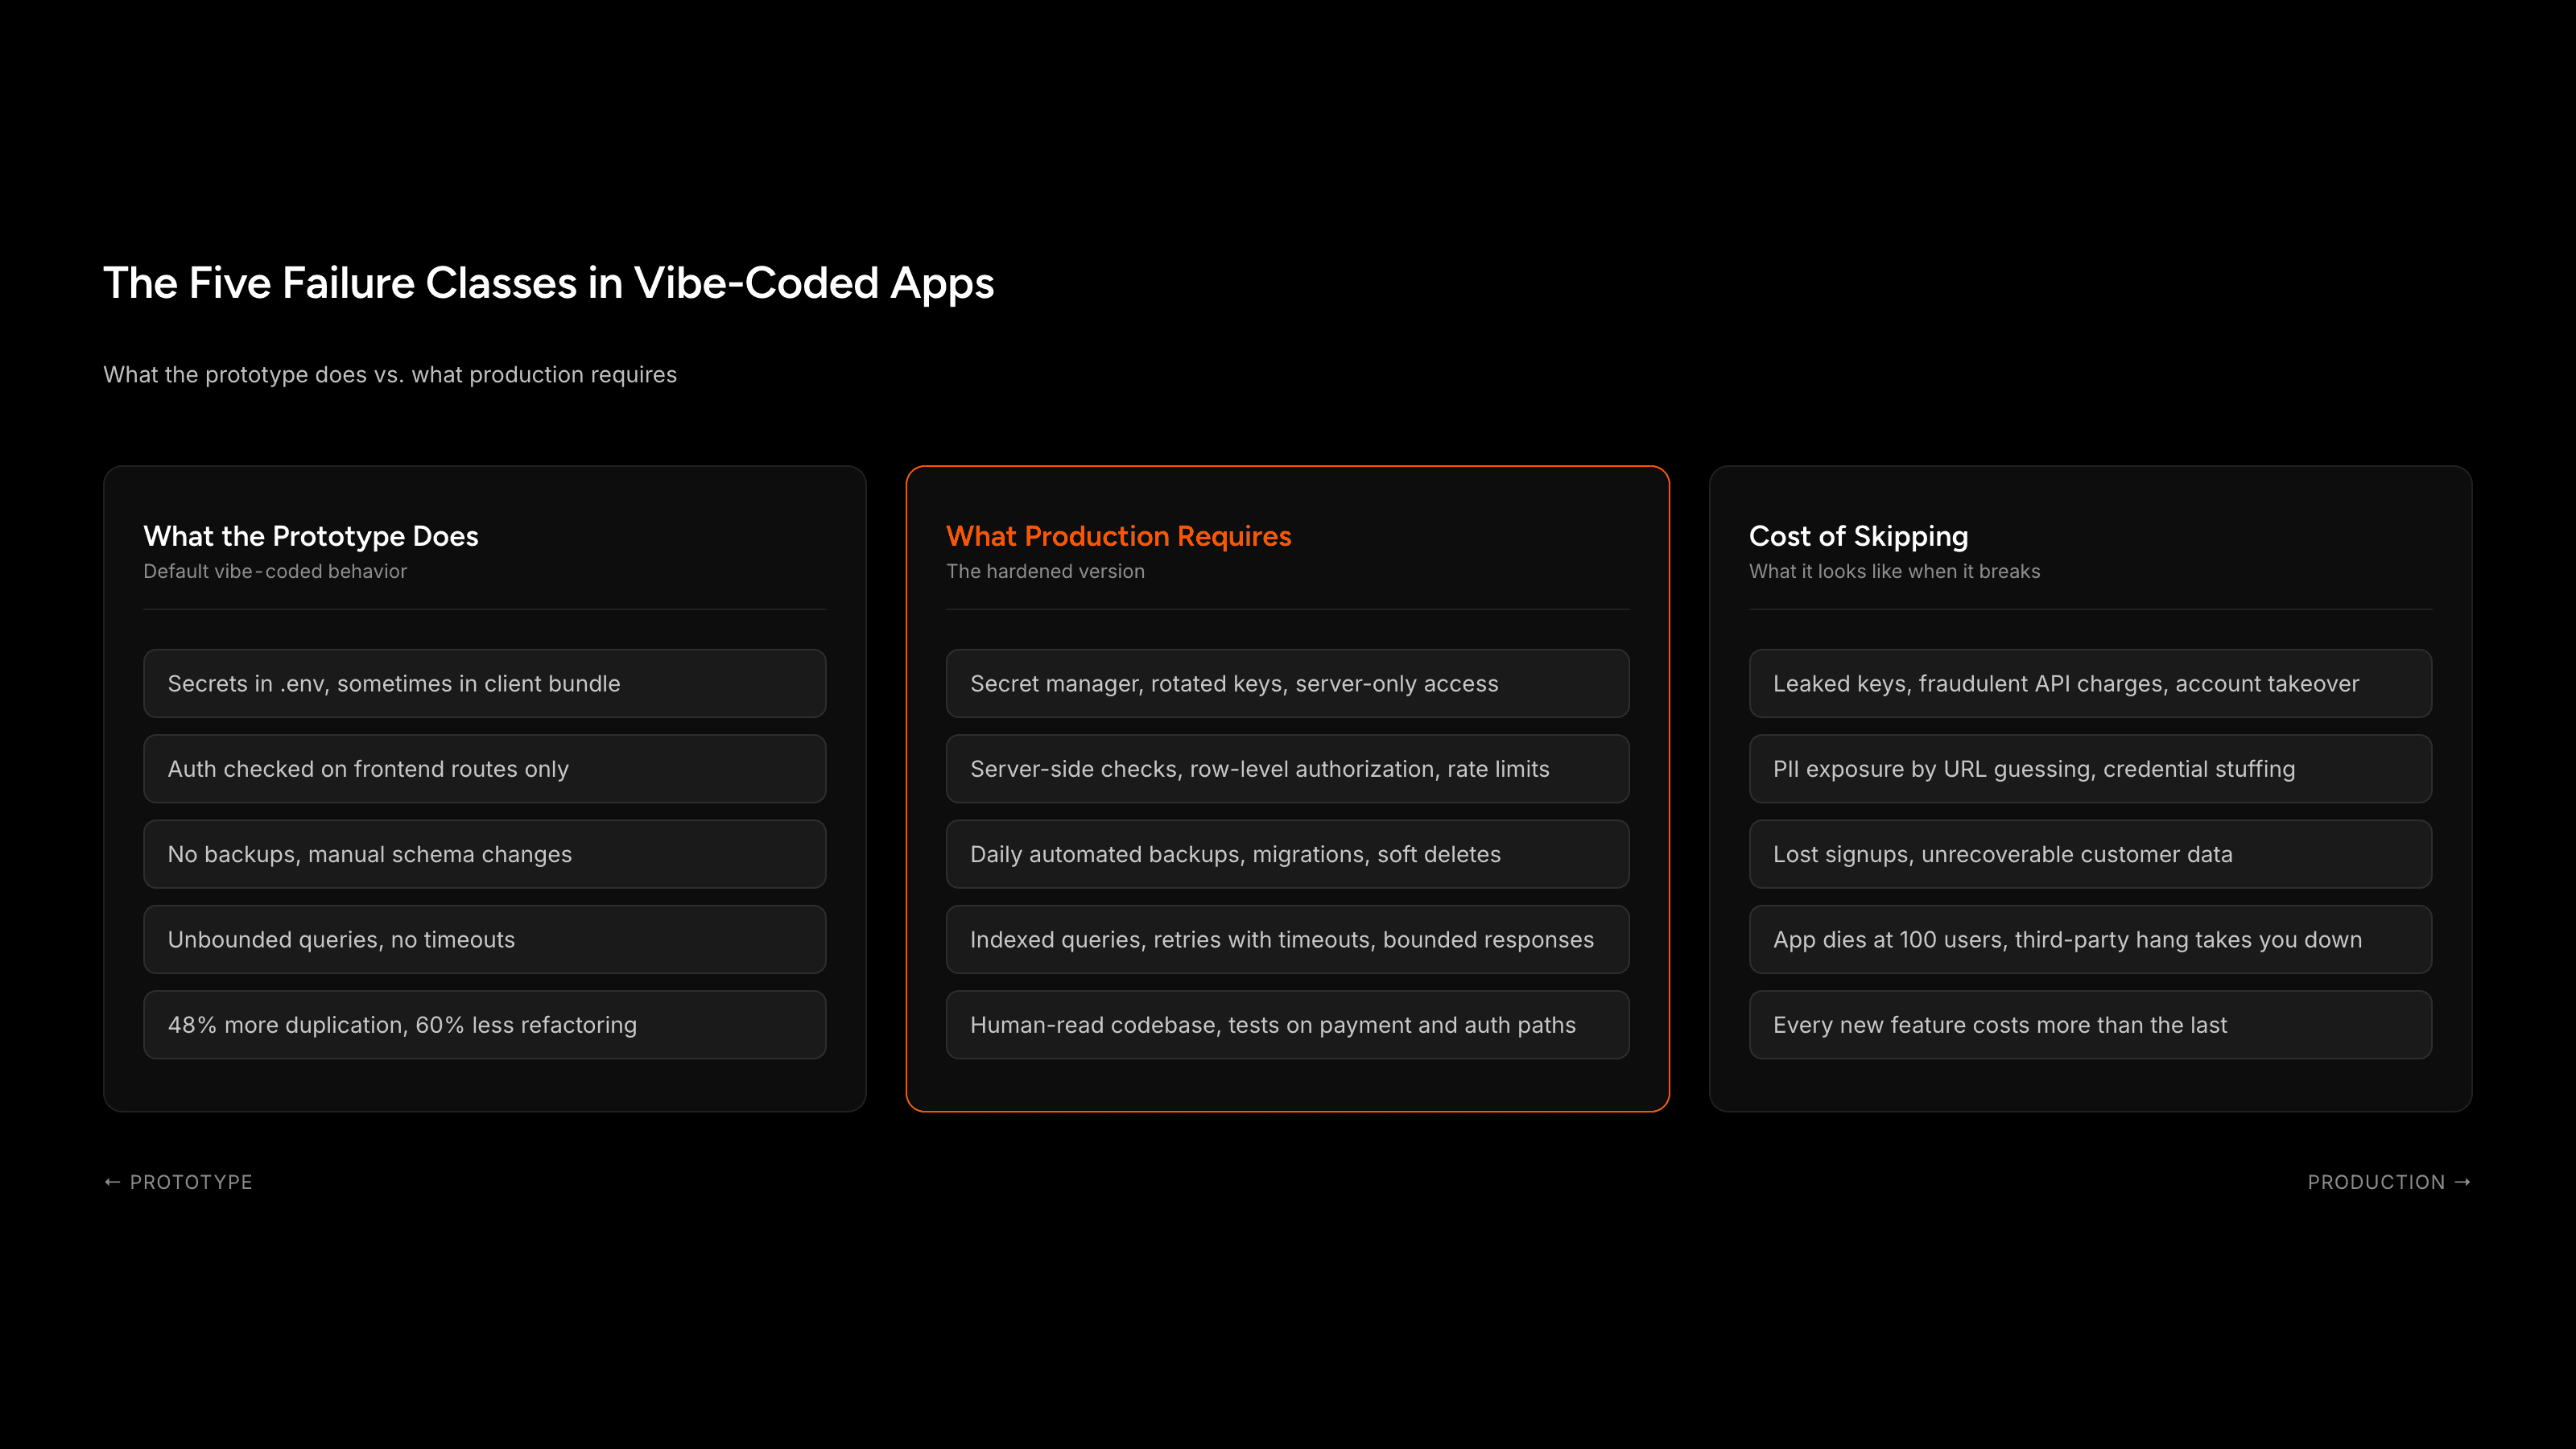The image size is (2576, 1449).
Task: Click 'Lost signups, unrecoverable customer data' row
Action: click(2091, 854)
